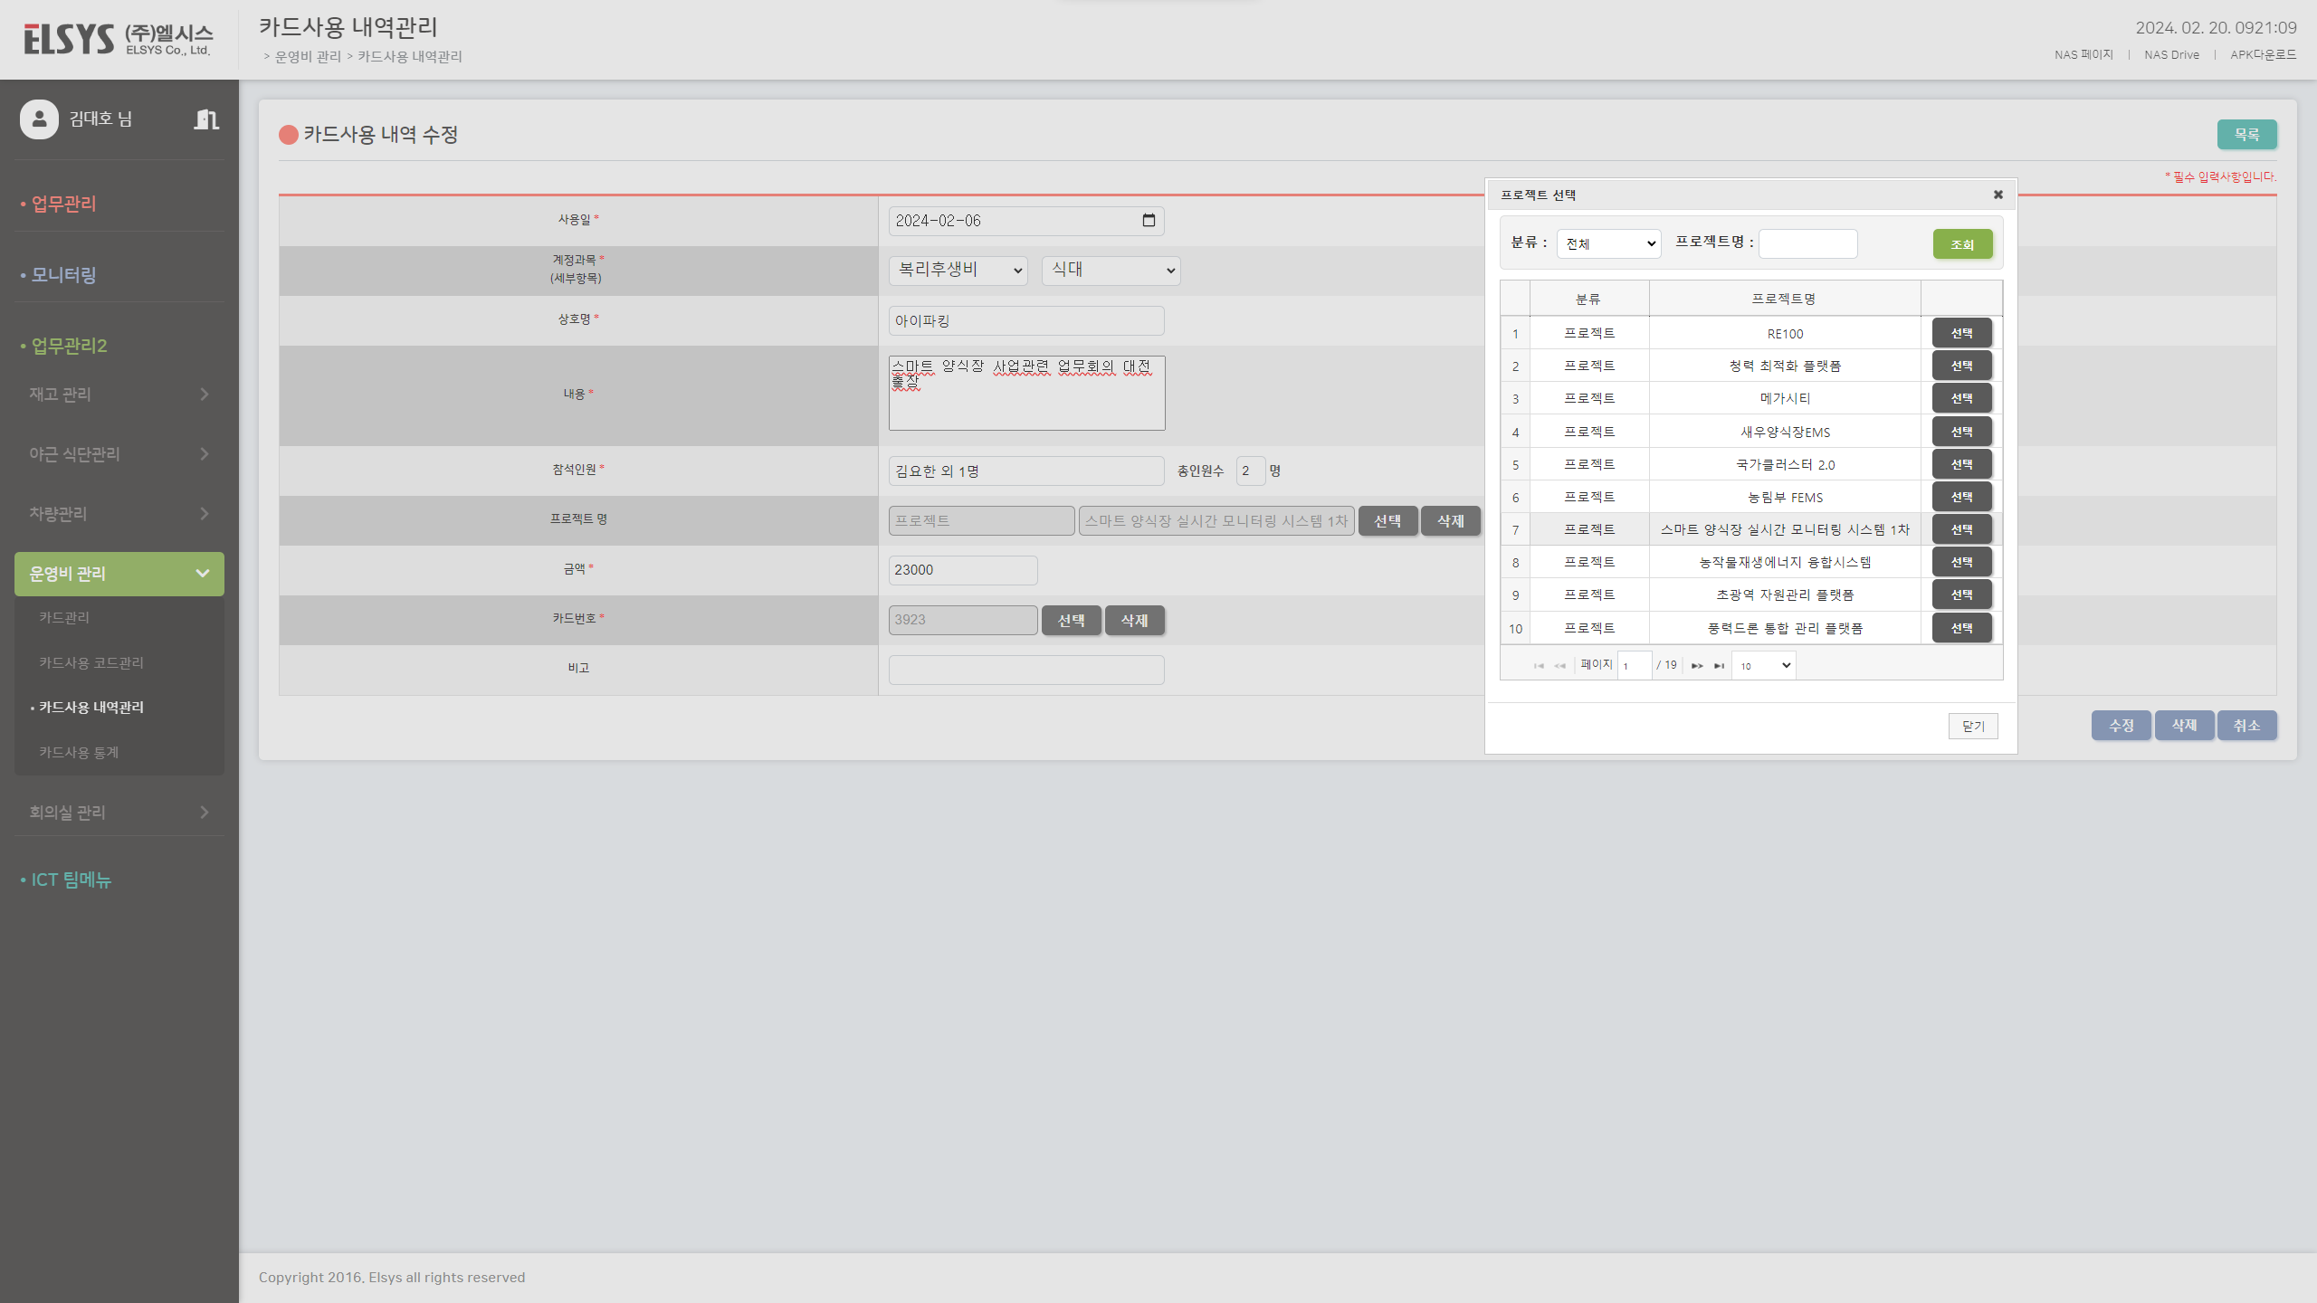Open the 복리후생비 account dropdown

(x=958, y=270)
